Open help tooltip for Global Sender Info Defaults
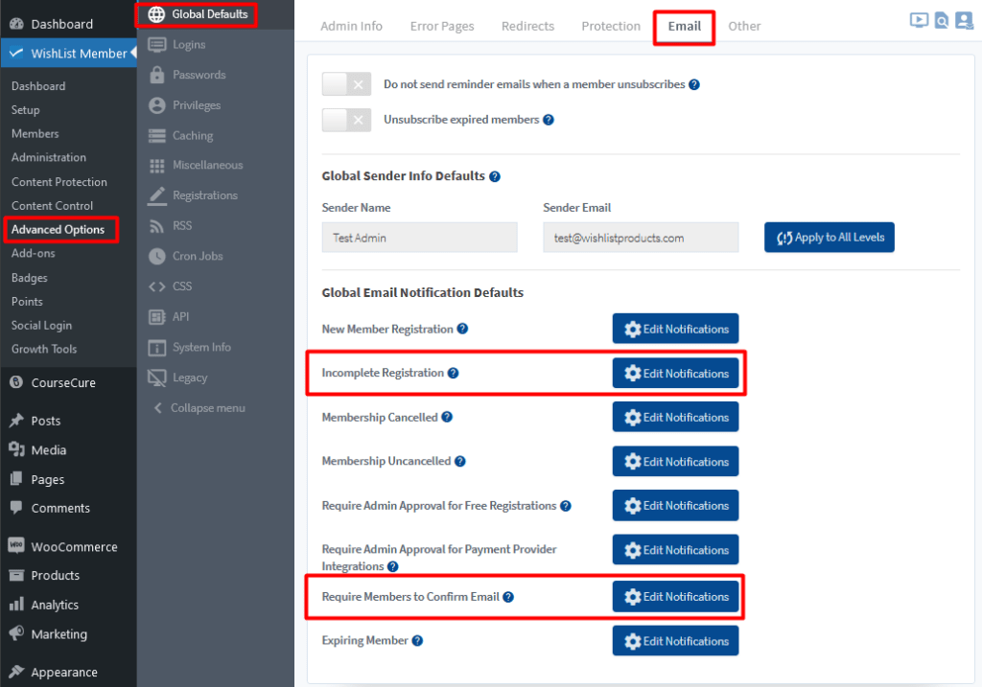982x687 pixels. (x=495, y=176)
